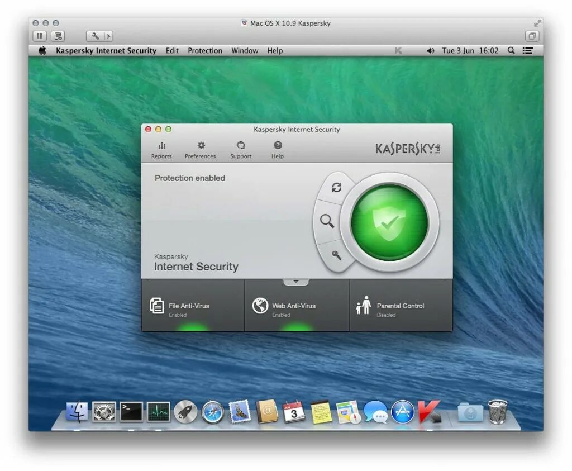572x471 pixels.
Task: Open Calendar from the Dock
Action: click(x=294, y=412)
